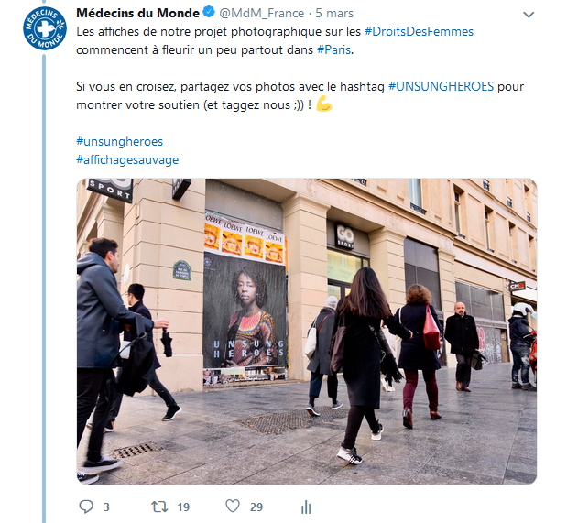Retweet using the retweet arrows icon

[159, 507]
